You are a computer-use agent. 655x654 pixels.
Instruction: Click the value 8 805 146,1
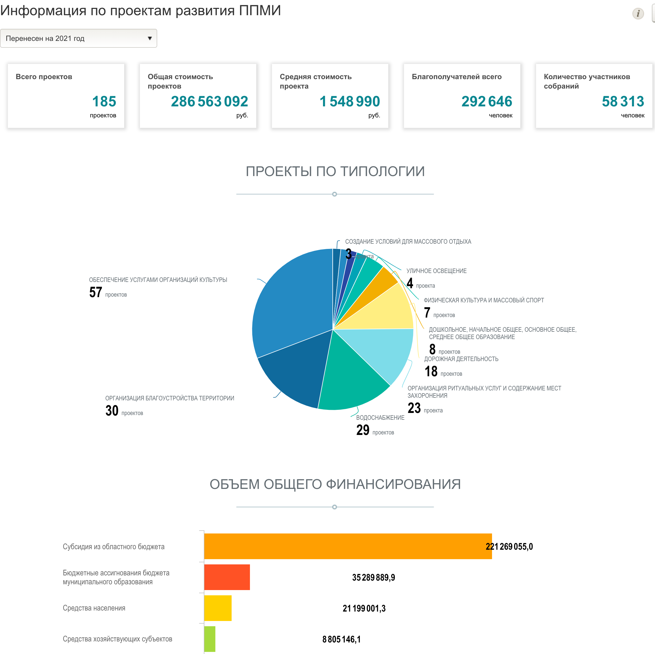[x=341, y=639]
